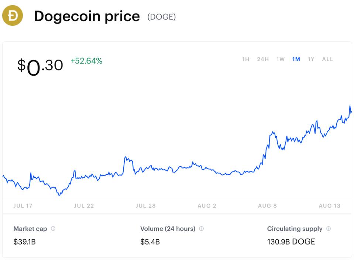Open Circulating supply info icon
The height and width of the screenshot is (260, 354).
(329, 229)
